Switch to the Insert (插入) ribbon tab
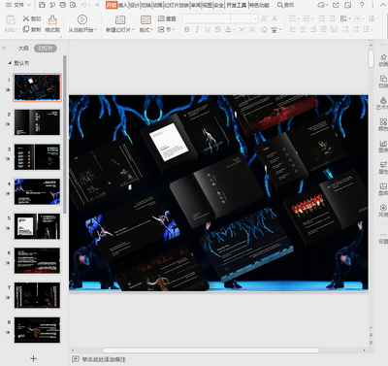This screenshot has height=366, width=388. 123,5
